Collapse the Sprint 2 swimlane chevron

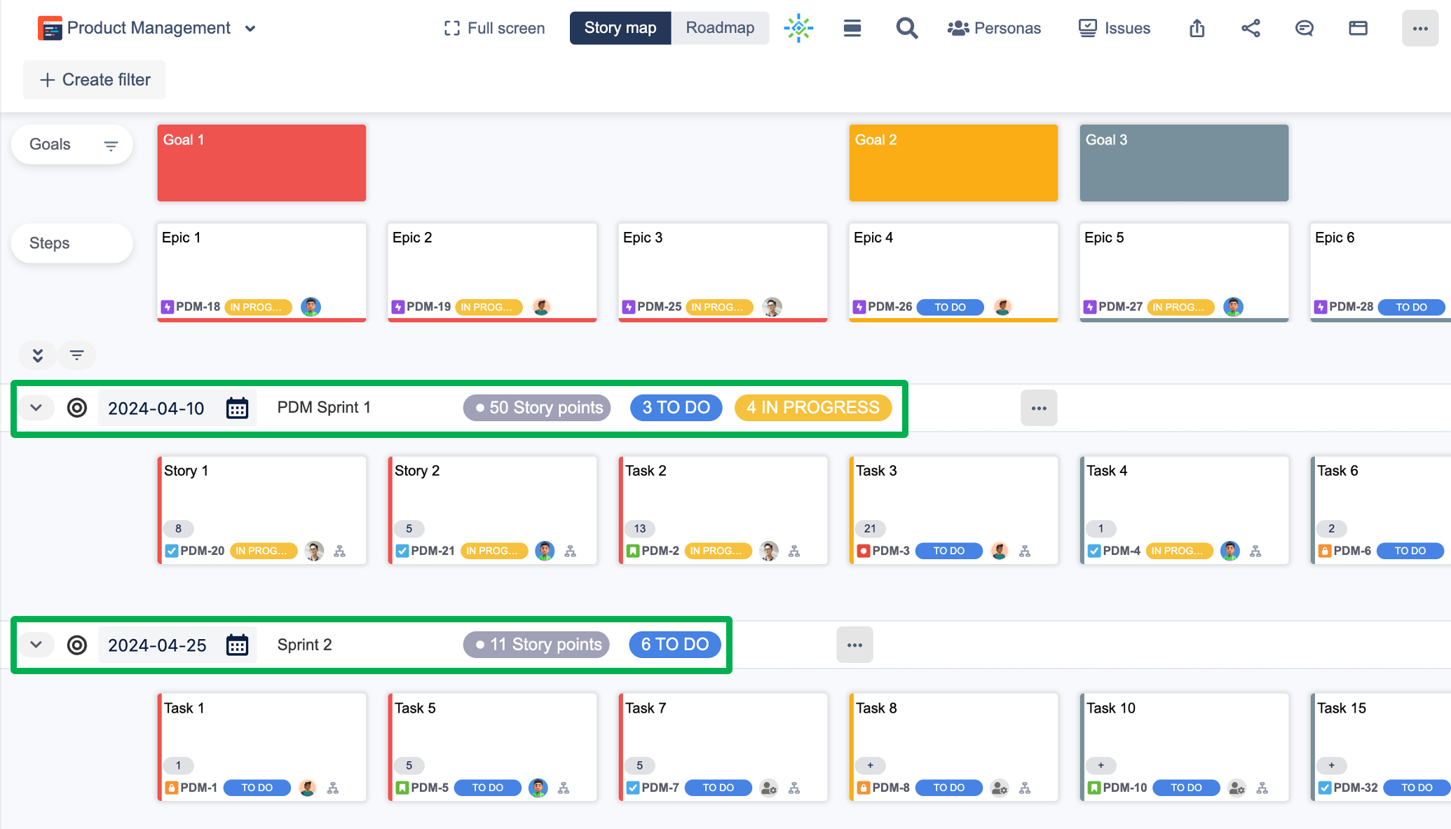(x=36, y=645)
